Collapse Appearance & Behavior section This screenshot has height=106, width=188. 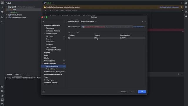coord(43,25)
